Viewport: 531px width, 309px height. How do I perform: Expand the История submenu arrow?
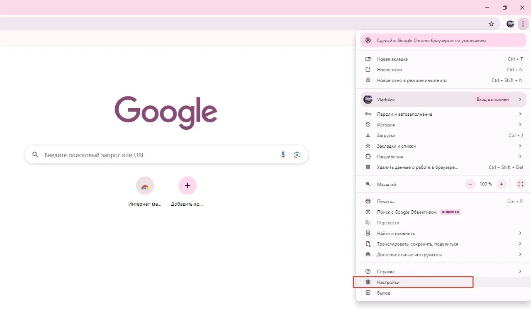[x=520, y=124]
